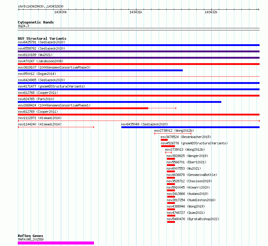Image resolution: width=268 pixels, height=246 pixels.
Task: Open nsv470247 (Jakobsson2008) variant
Action: (41, 61)
